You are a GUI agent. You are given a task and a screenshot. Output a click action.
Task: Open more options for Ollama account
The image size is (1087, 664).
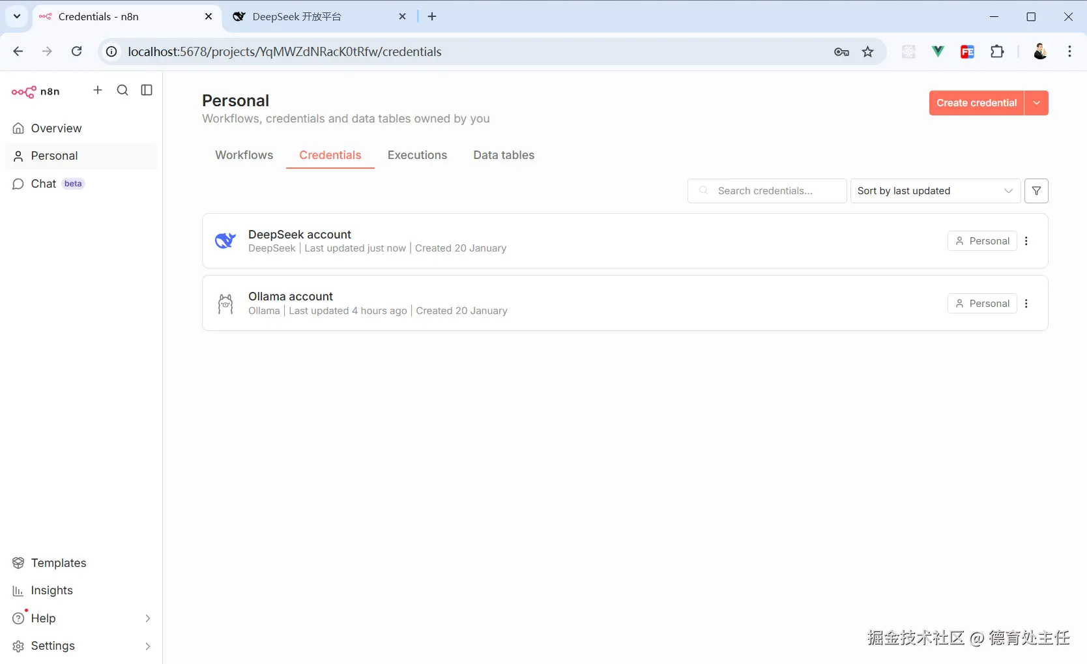tap(1026, 304)
